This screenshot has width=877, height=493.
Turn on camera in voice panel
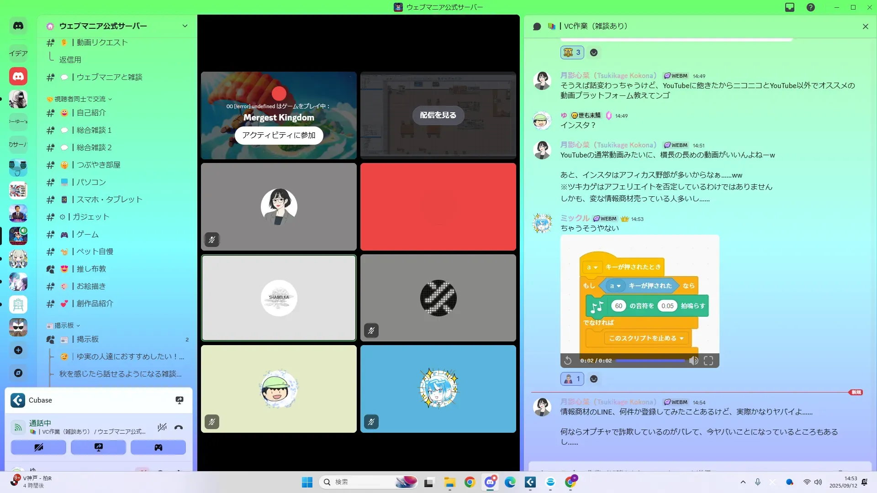(38, 447)
